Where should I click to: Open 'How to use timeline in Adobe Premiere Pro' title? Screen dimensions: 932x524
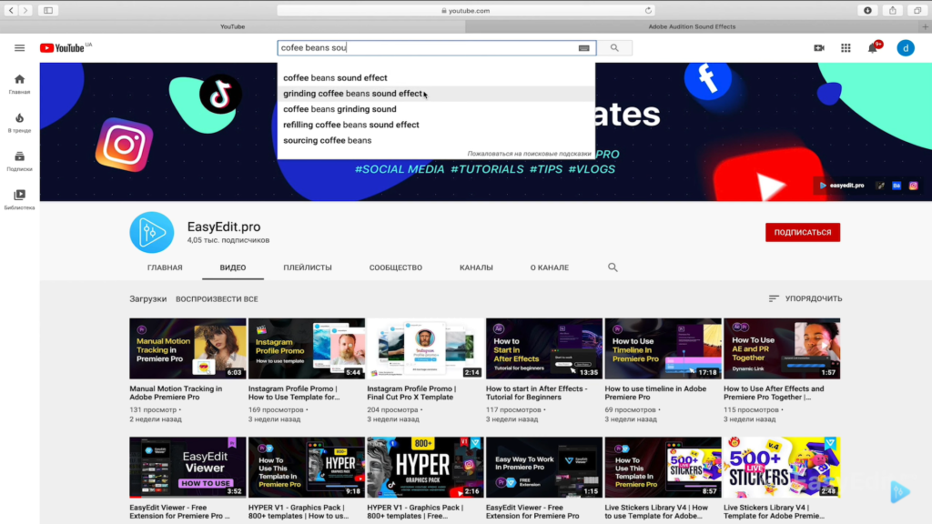[x=655, y=393]
